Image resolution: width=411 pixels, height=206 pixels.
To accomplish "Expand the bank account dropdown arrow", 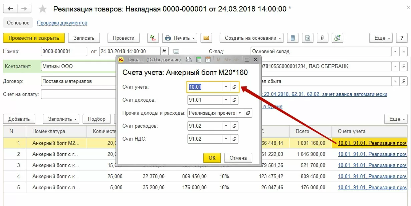I will 395,66.
